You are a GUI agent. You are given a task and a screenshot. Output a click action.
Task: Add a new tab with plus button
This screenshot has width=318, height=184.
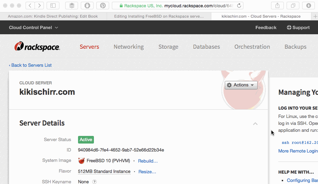[315, 16]
